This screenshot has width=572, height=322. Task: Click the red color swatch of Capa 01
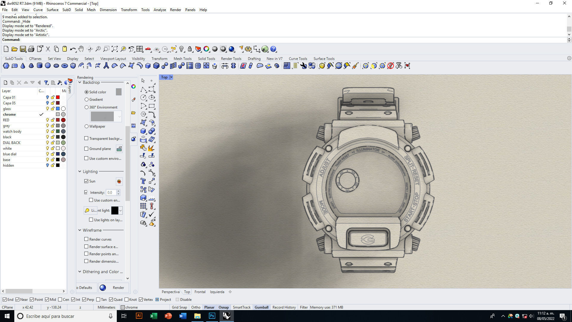click(x=58, y=97)
